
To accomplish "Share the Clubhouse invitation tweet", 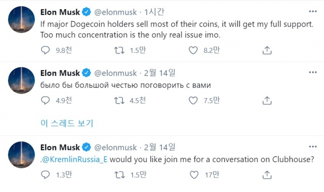I will pyautogui.click(x=267, y=174).
